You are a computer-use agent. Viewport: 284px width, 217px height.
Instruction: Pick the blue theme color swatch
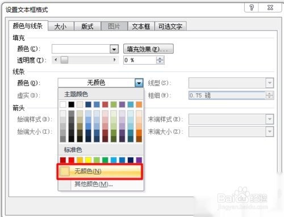coord(97,104)
